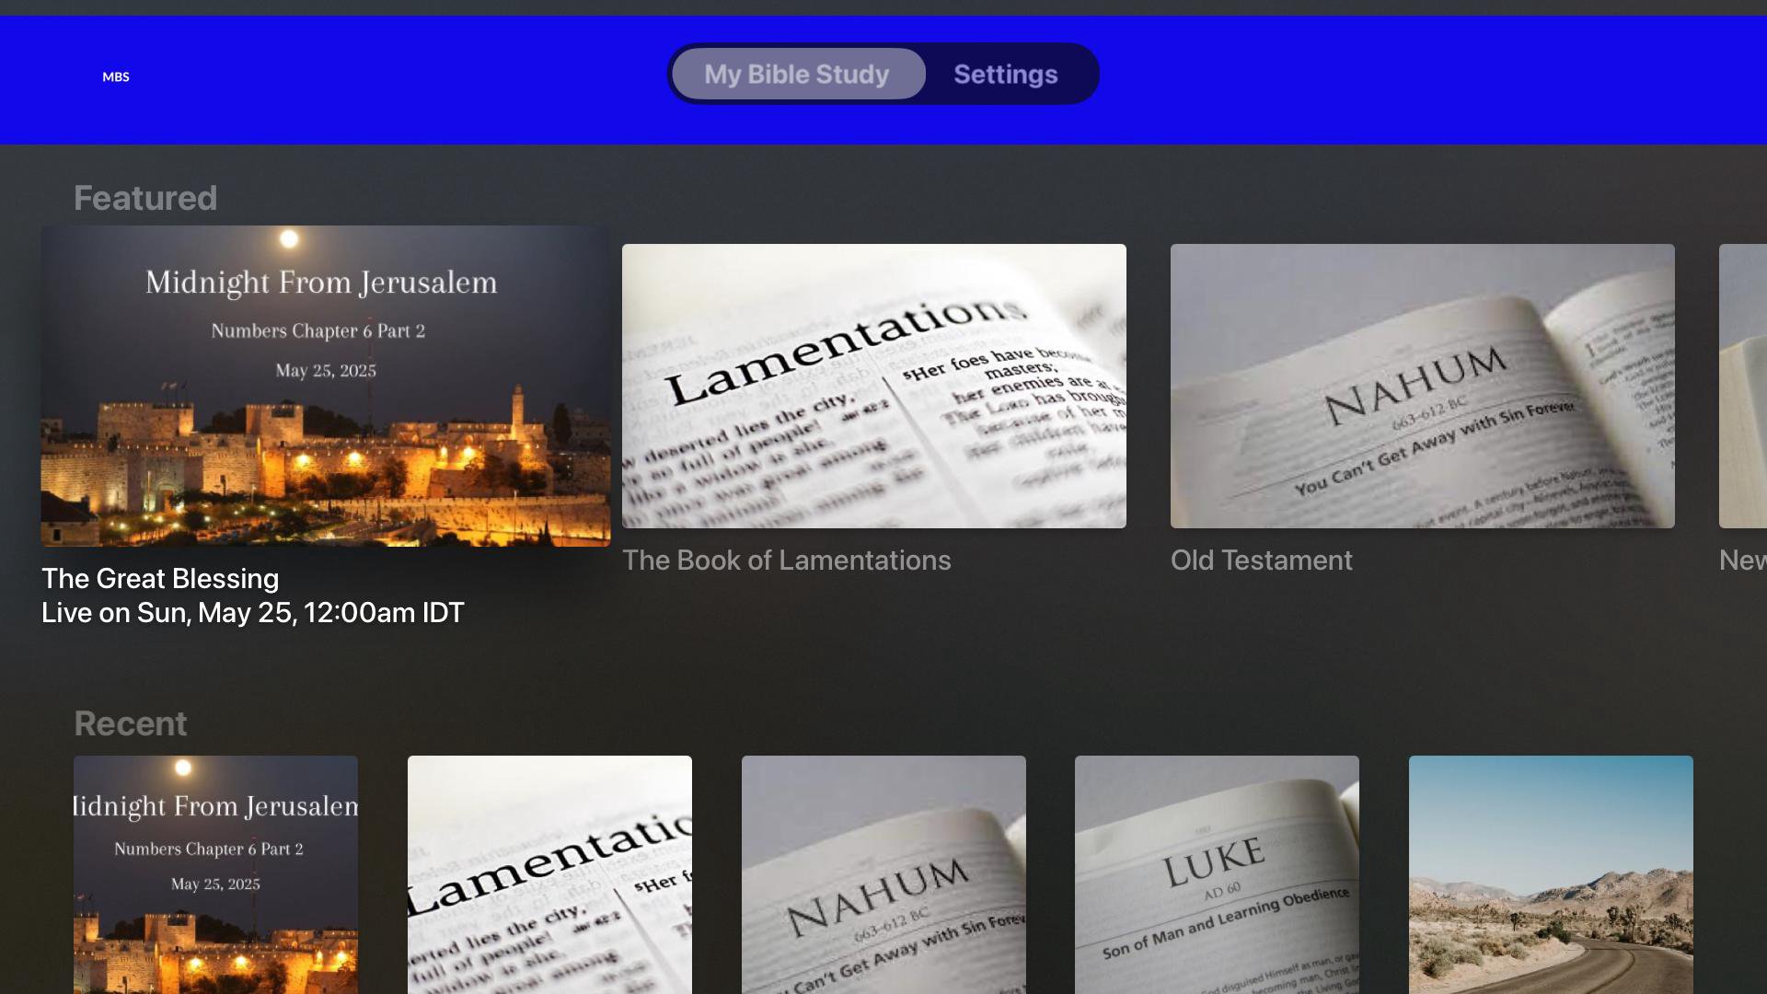
Task: Open recent Nahum thumbnail
Action: (x=883, y=874)
